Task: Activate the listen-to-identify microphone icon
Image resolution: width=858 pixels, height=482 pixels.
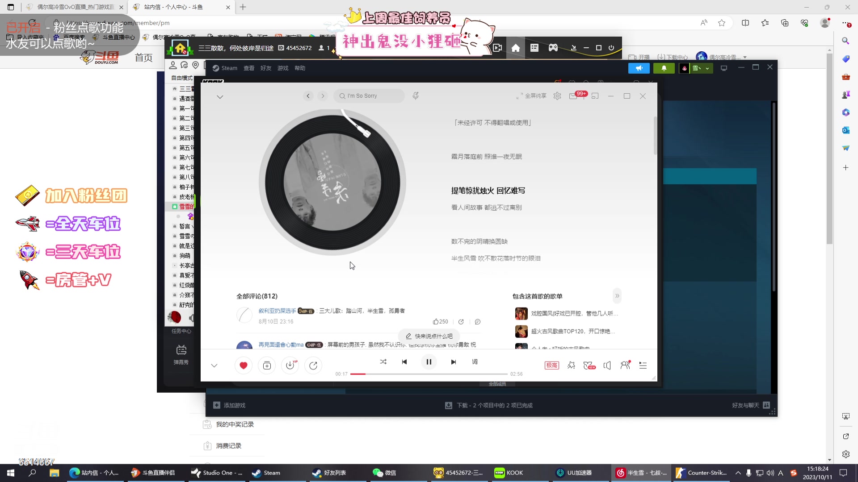Action: 416,96
